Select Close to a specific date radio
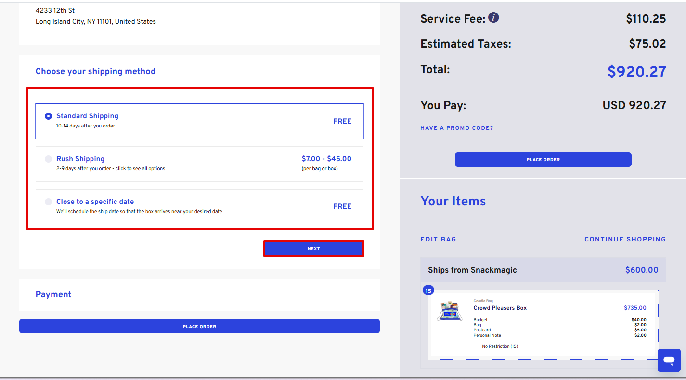Image resolution: width=686 pixels, height=380 pixels. [48, 202]
